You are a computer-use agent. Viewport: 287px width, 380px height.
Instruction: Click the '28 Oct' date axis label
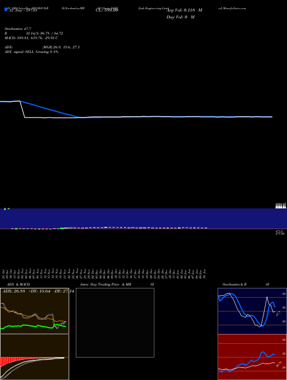pos(4,273)
